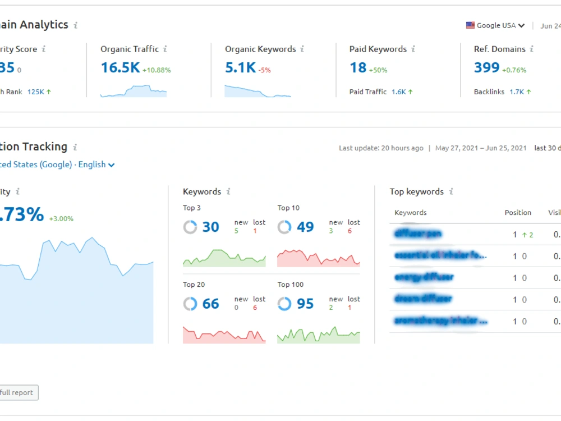
Task: Click the +3.00% Visibility change value
Action: tap(61, 219)
